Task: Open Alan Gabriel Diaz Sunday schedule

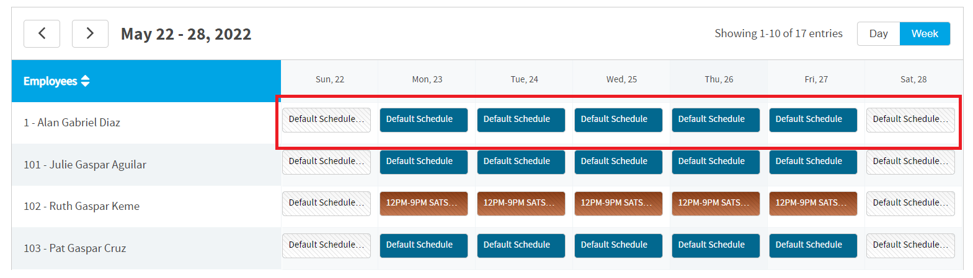Action: point(326,119)
